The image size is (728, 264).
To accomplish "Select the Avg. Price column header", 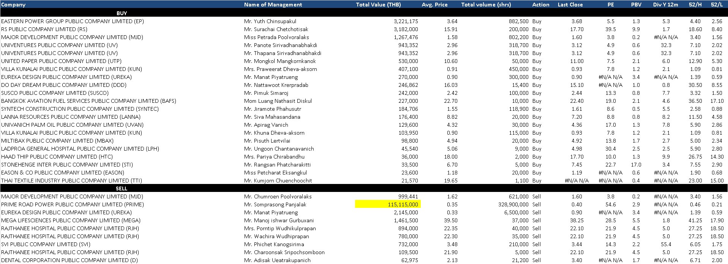I will (434, 5).
